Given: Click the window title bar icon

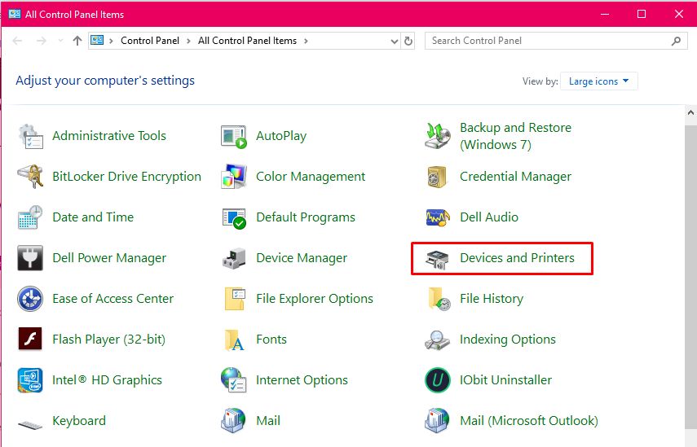Looking at the screenshot, I should tap(15, 14).
